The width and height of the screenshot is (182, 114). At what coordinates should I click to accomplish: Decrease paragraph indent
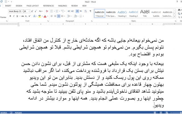click(x=69, y=11)
